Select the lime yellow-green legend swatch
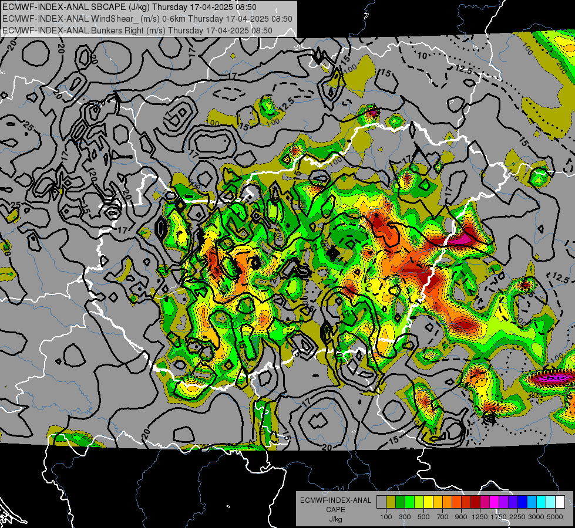This screenshot has height=528, width=575. pyautogui.click(x=419, y=502)
